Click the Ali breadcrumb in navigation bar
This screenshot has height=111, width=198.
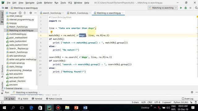5,8
